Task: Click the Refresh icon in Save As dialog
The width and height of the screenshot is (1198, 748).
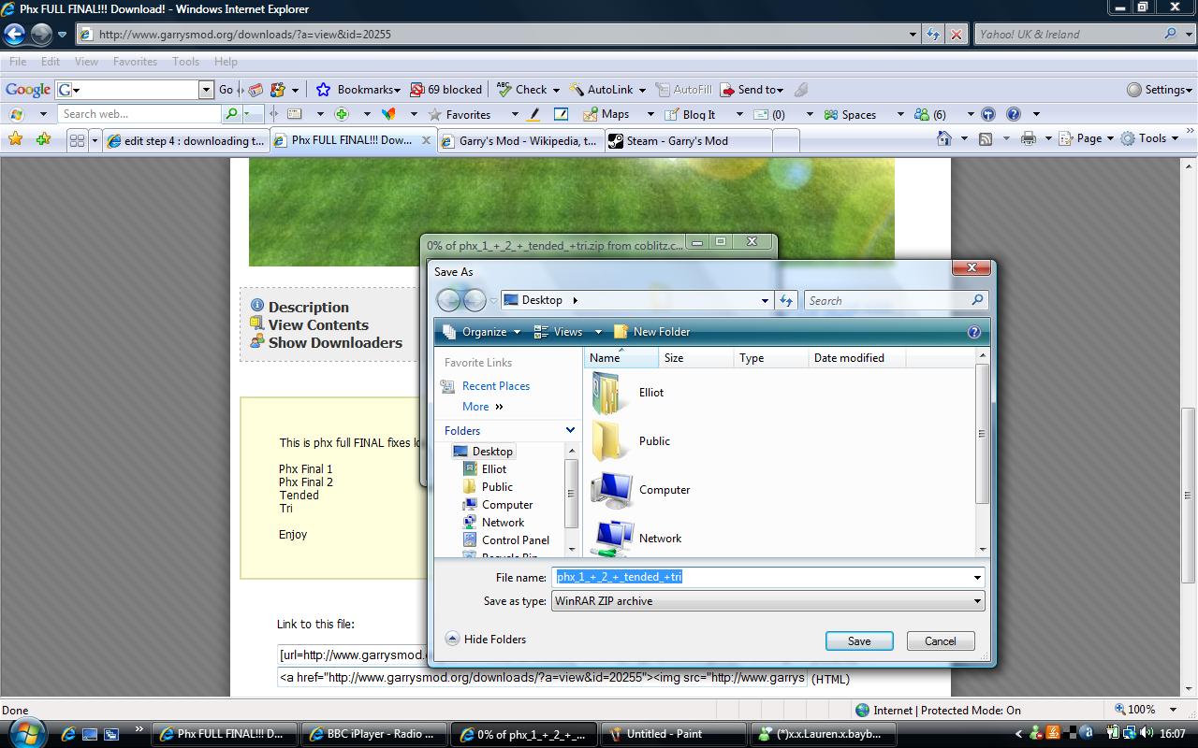Action: pyautogui.click(x=786, y=300)
